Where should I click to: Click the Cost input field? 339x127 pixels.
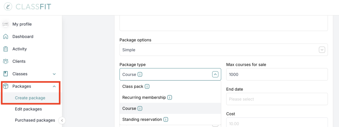277,122
